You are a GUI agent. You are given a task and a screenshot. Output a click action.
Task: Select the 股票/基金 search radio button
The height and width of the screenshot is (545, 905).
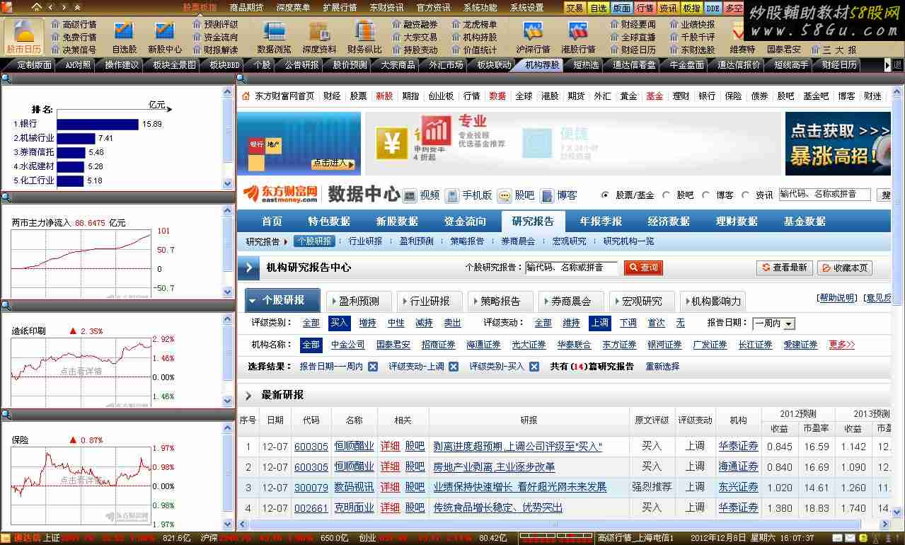605,195
